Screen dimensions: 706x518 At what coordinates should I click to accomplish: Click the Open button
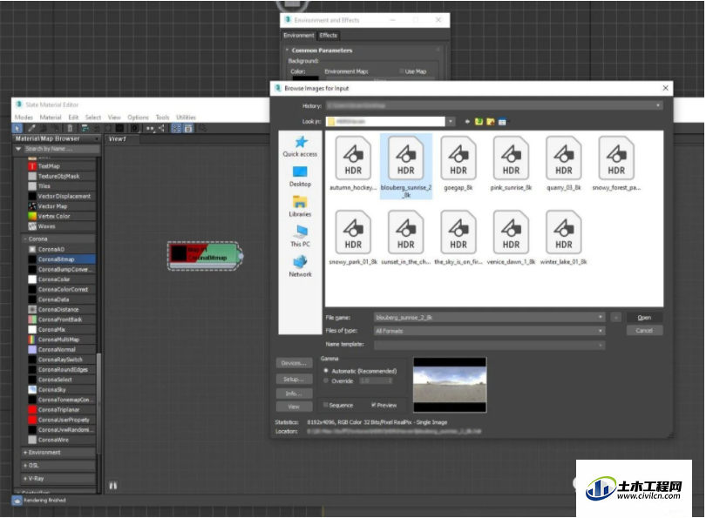click(x=644, y=318)
